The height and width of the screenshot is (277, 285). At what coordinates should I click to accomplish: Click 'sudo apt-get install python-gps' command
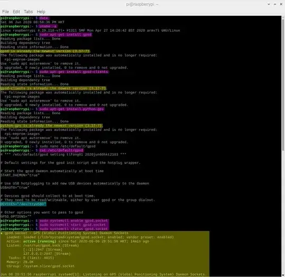click(x=72, y=109)
